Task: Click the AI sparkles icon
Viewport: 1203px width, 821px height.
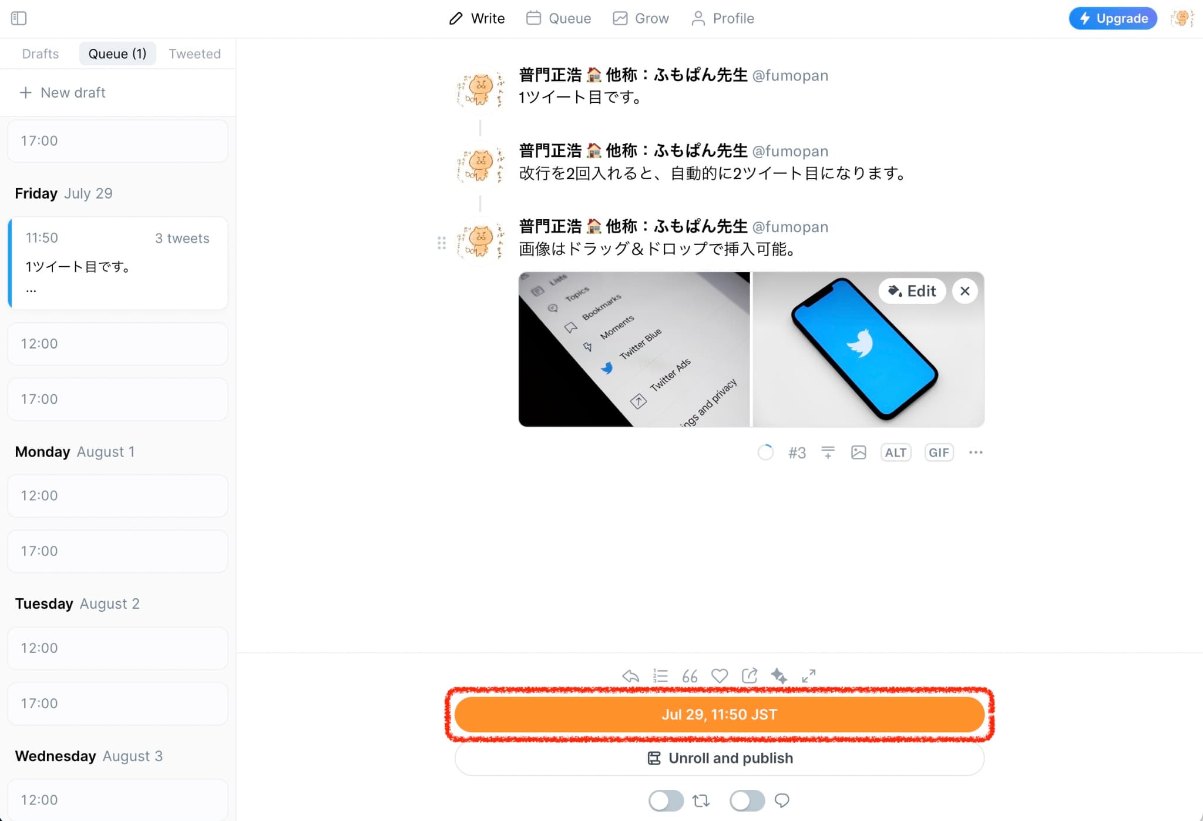Action: click(x=779, y=675)
